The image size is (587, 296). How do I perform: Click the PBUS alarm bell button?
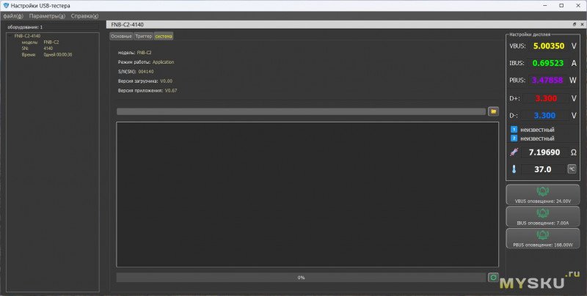542,238
